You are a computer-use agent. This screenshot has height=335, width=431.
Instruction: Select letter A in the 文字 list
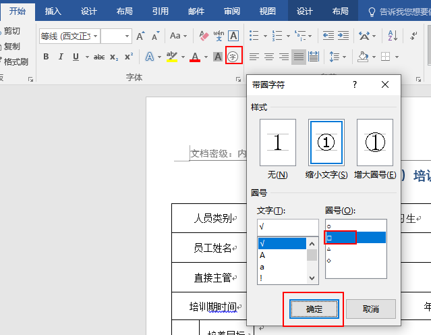click(262, 255)
